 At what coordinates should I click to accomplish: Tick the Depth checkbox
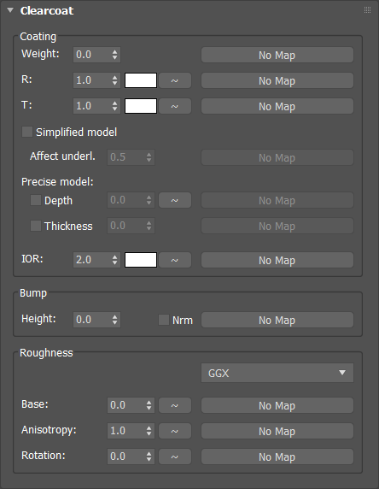pos(36,200)
